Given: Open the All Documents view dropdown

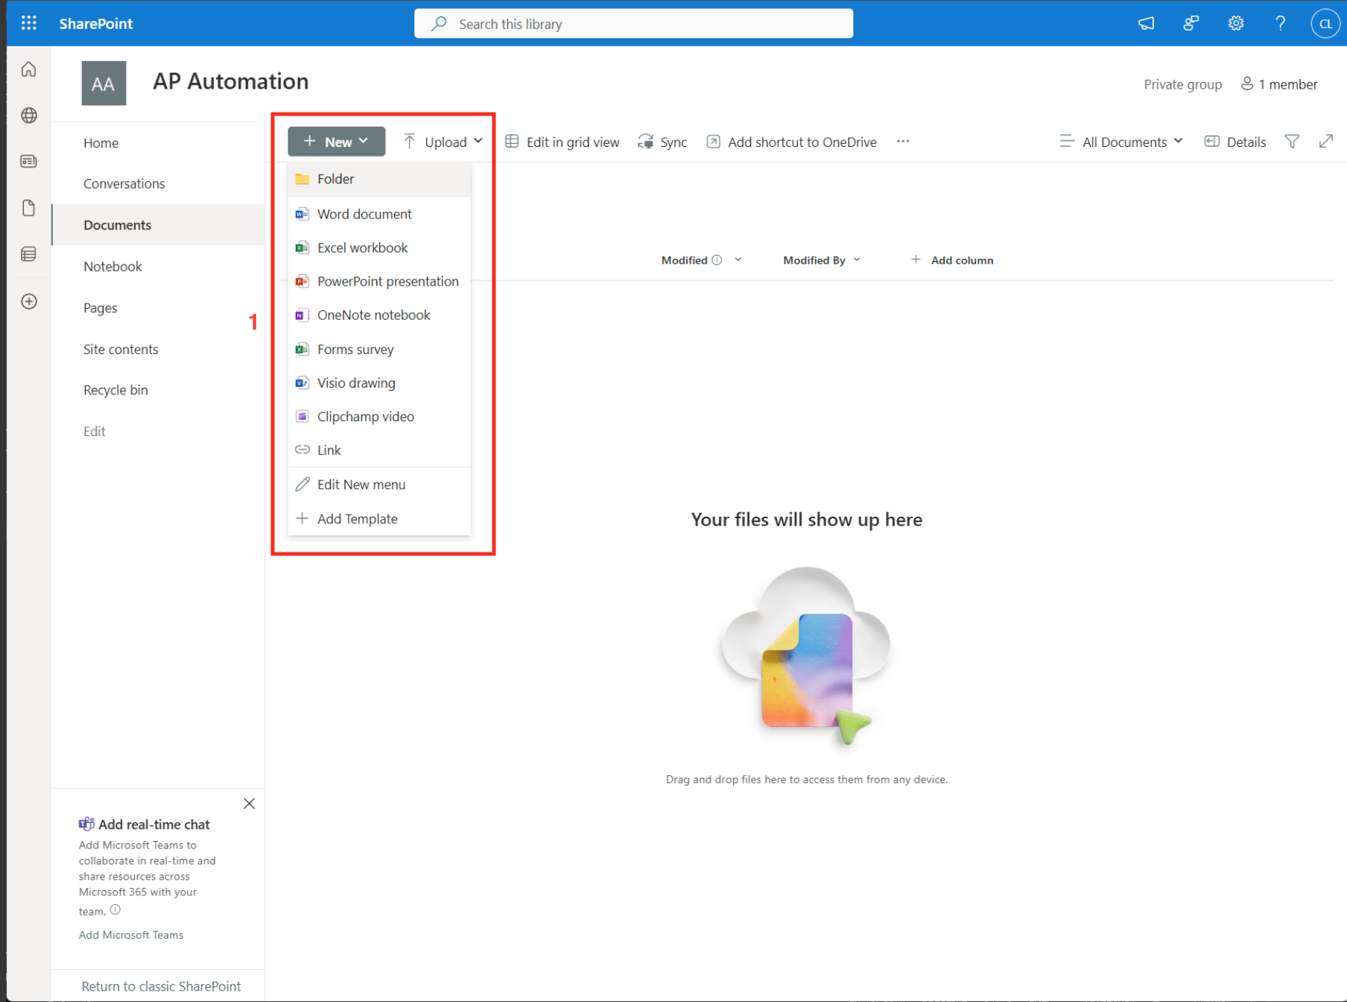Looking at the screenshot, I should (x=1122, y=142).
